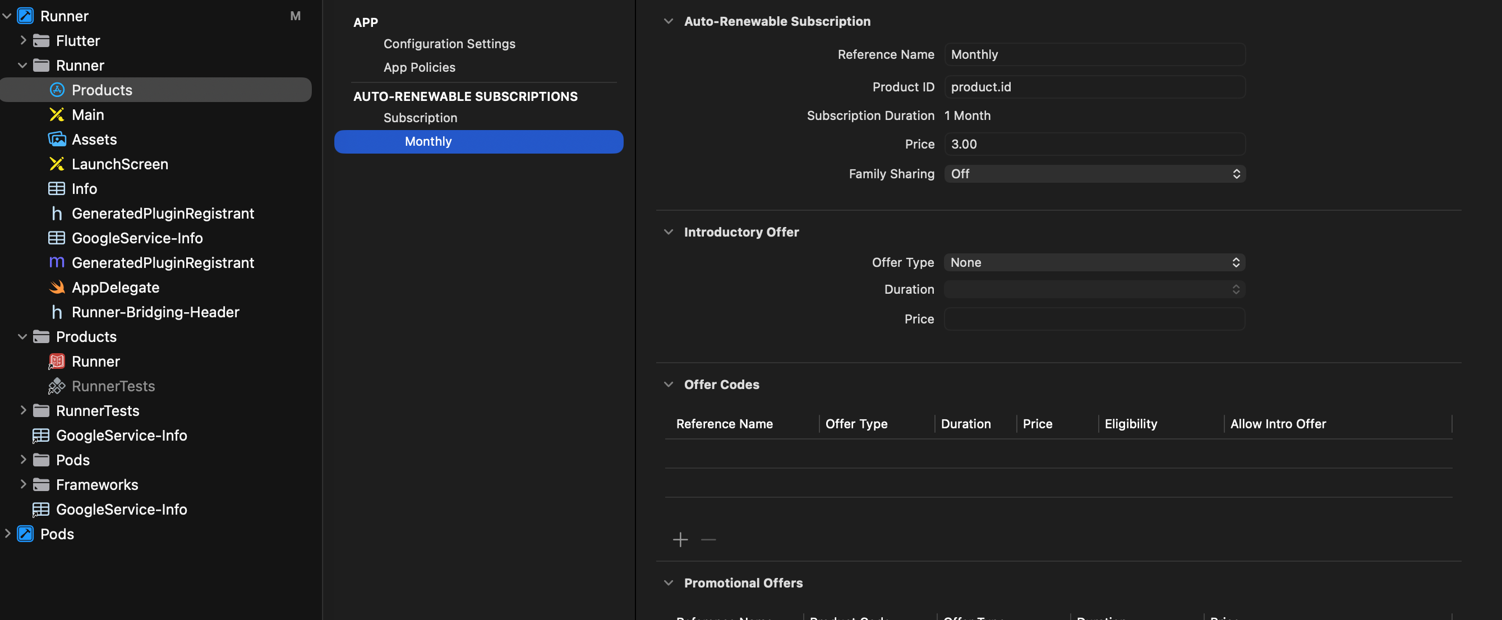Click the Info plist icon
Viewport: 1502px width, 620px height.
coord(57,188)
